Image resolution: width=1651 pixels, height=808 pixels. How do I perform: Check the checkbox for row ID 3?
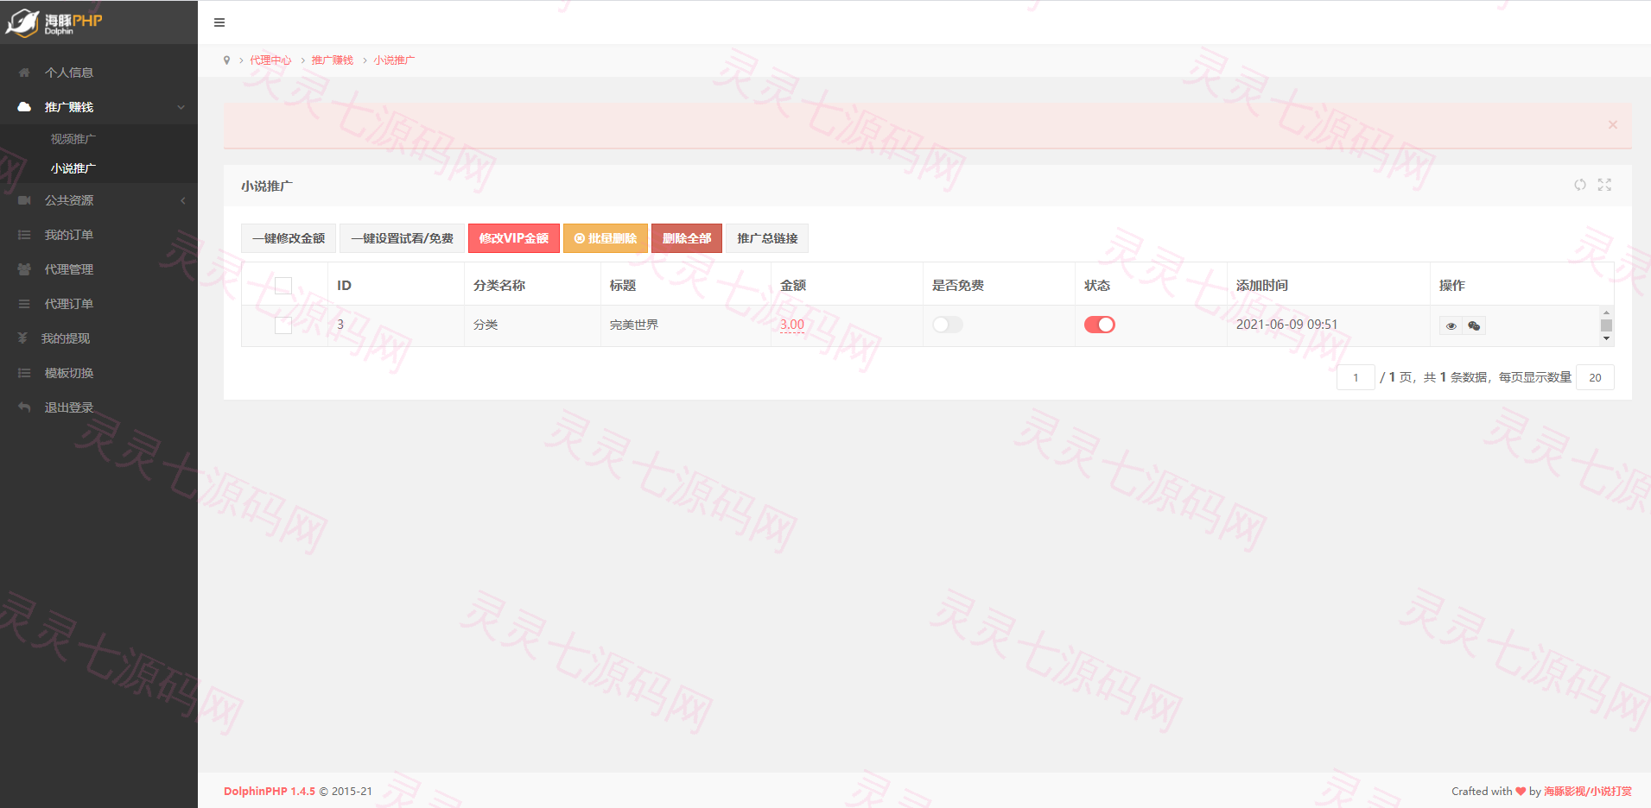(283, 325)
